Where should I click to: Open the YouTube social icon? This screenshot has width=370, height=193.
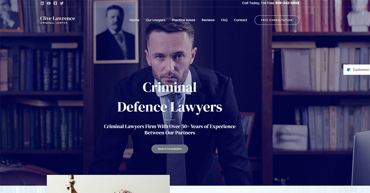(49, 3)
